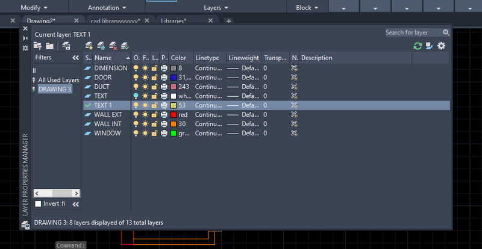This screenshot has width=482, height=249.
Task: Click new viewport freeze icon for DIMENSION
Action: tap(295, 68)
